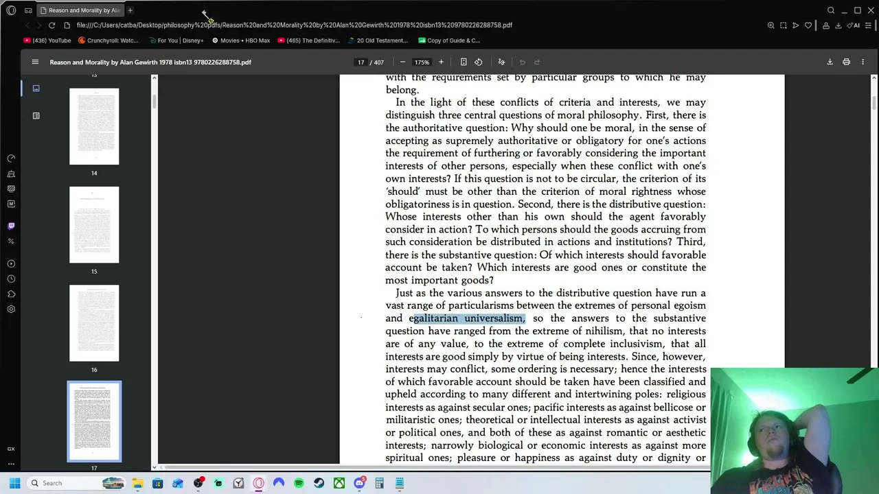The image size is (879, 494).
Task: Select highlighted page 17 thumbnail
Action: (94, 421)
